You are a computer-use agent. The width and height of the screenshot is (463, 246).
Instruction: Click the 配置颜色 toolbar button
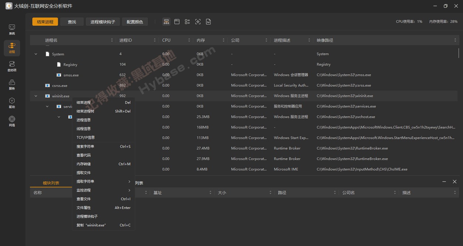coord(135,22)
